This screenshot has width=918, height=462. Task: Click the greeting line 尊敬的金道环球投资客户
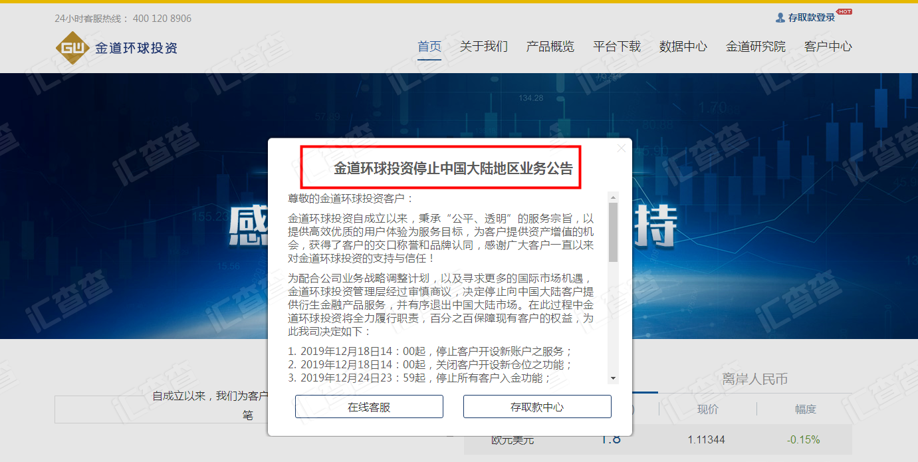pos(351,198)
